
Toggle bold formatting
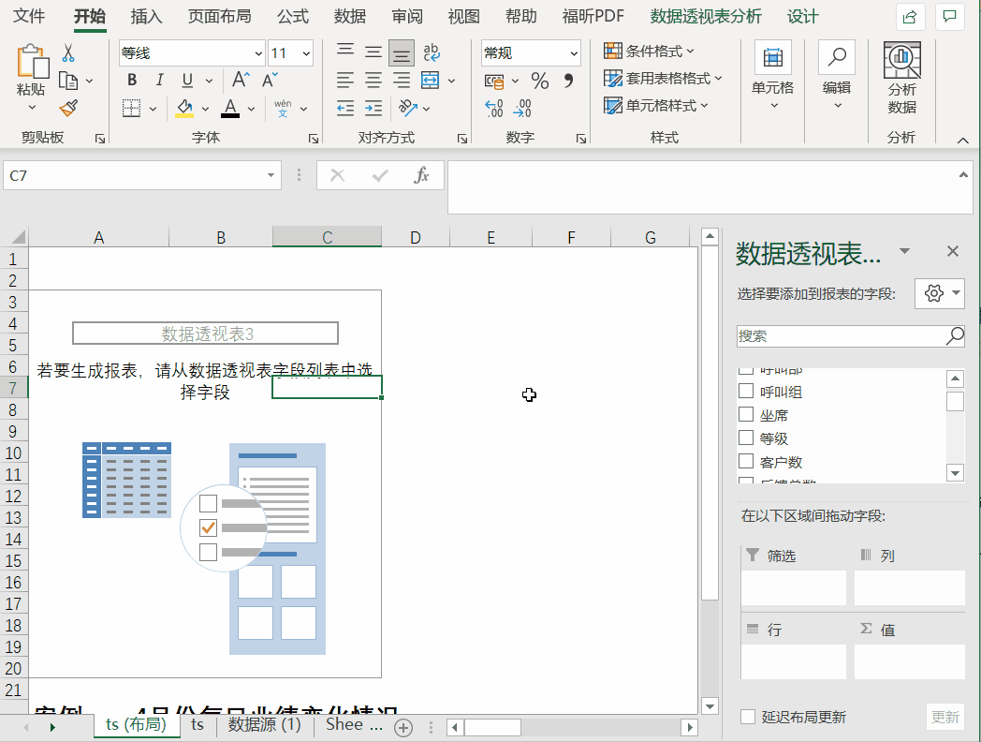(x=132, y=81)
